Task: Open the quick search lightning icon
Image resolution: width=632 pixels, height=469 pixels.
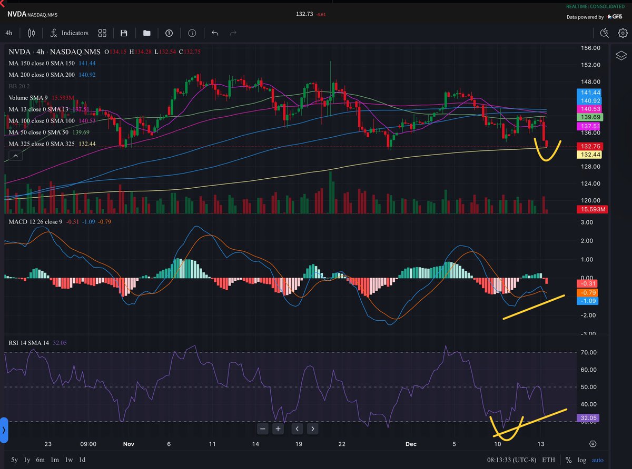Action: pos(604,33)
